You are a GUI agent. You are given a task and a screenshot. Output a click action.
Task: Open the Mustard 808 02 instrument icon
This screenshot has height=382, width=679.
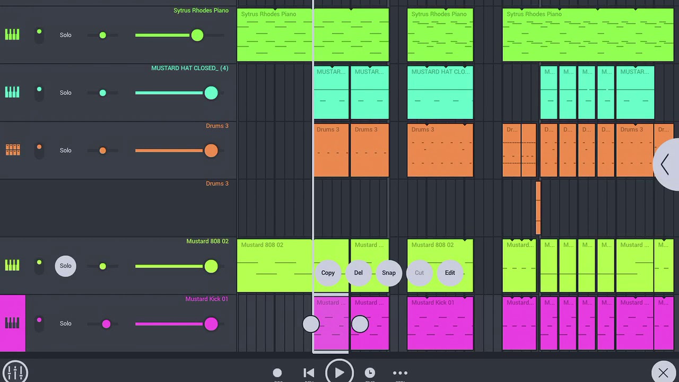[12, 265]
